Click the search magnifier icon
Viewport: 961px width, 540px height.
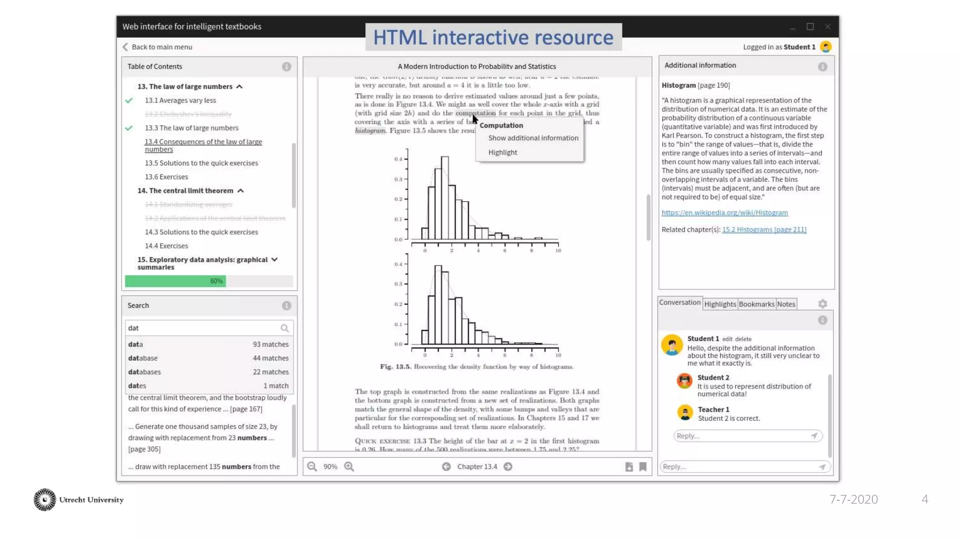[x=284, y=328]
